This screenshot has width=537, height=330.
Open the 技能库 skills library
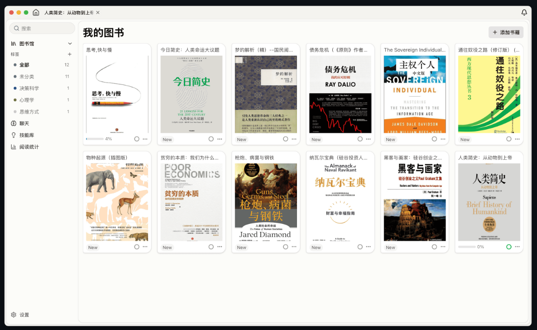point(26,135)
